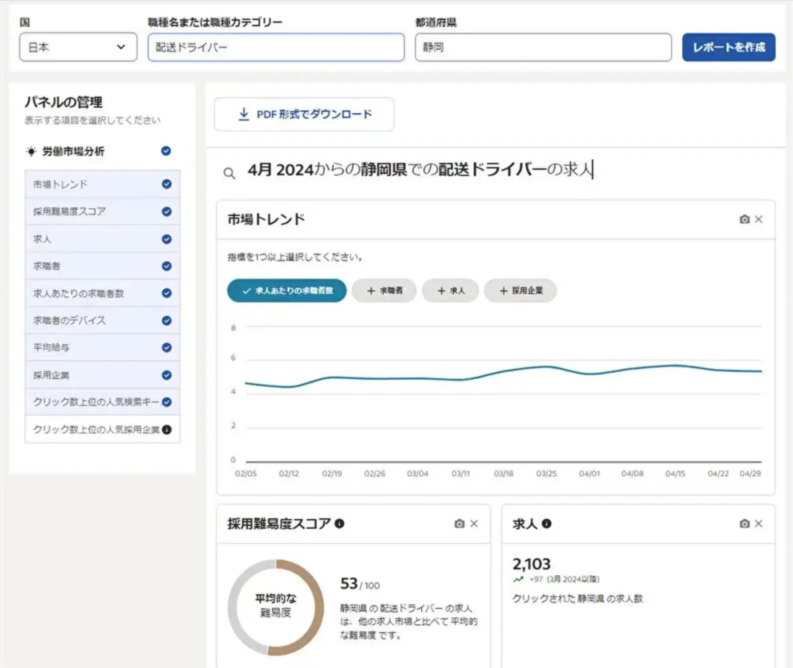Click the 都道府県 field containing 静岡
This screenshot has width=793, height=668.
click(543, 47)
